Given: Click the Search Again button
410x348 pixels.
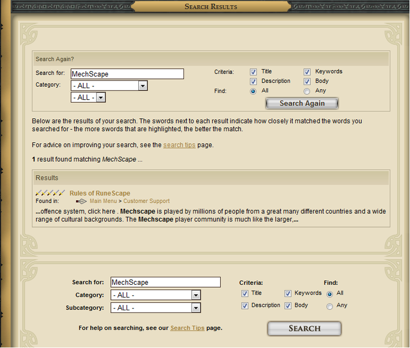Looking at the screenshot, I should coord(302,103).
